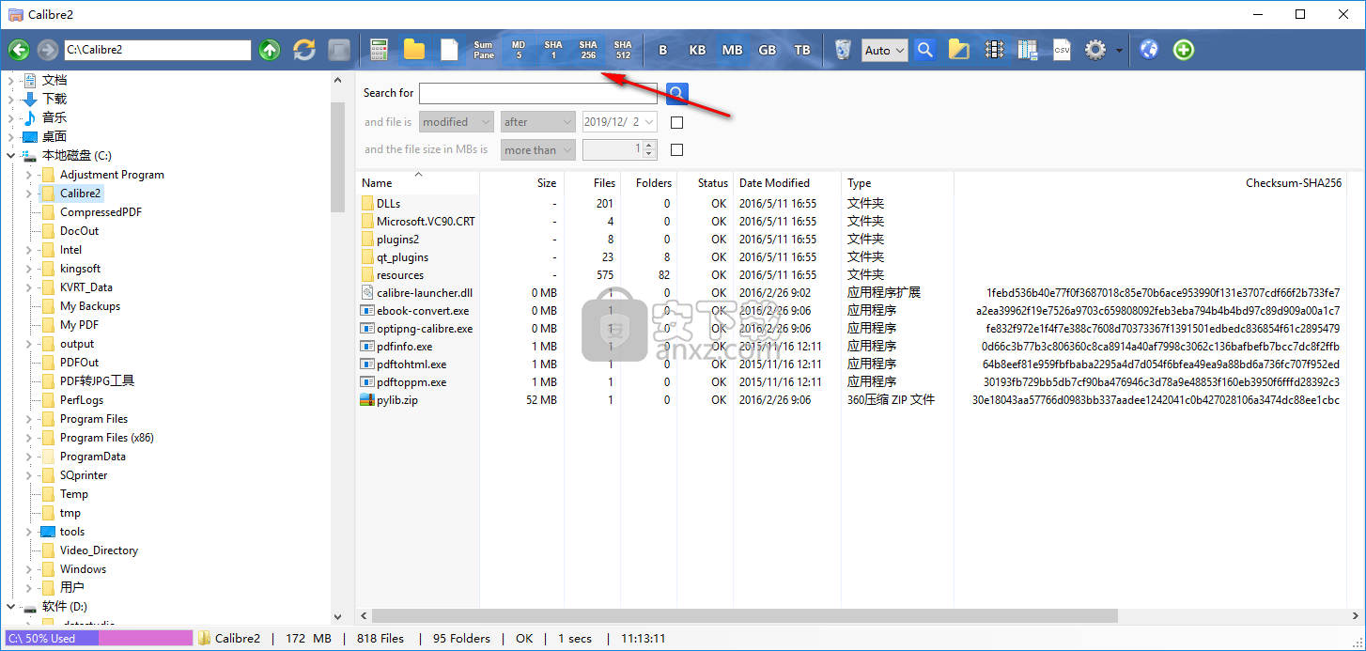Click the path field showing C:\Calibre2
1366x651 pixels.
(158, 50)
